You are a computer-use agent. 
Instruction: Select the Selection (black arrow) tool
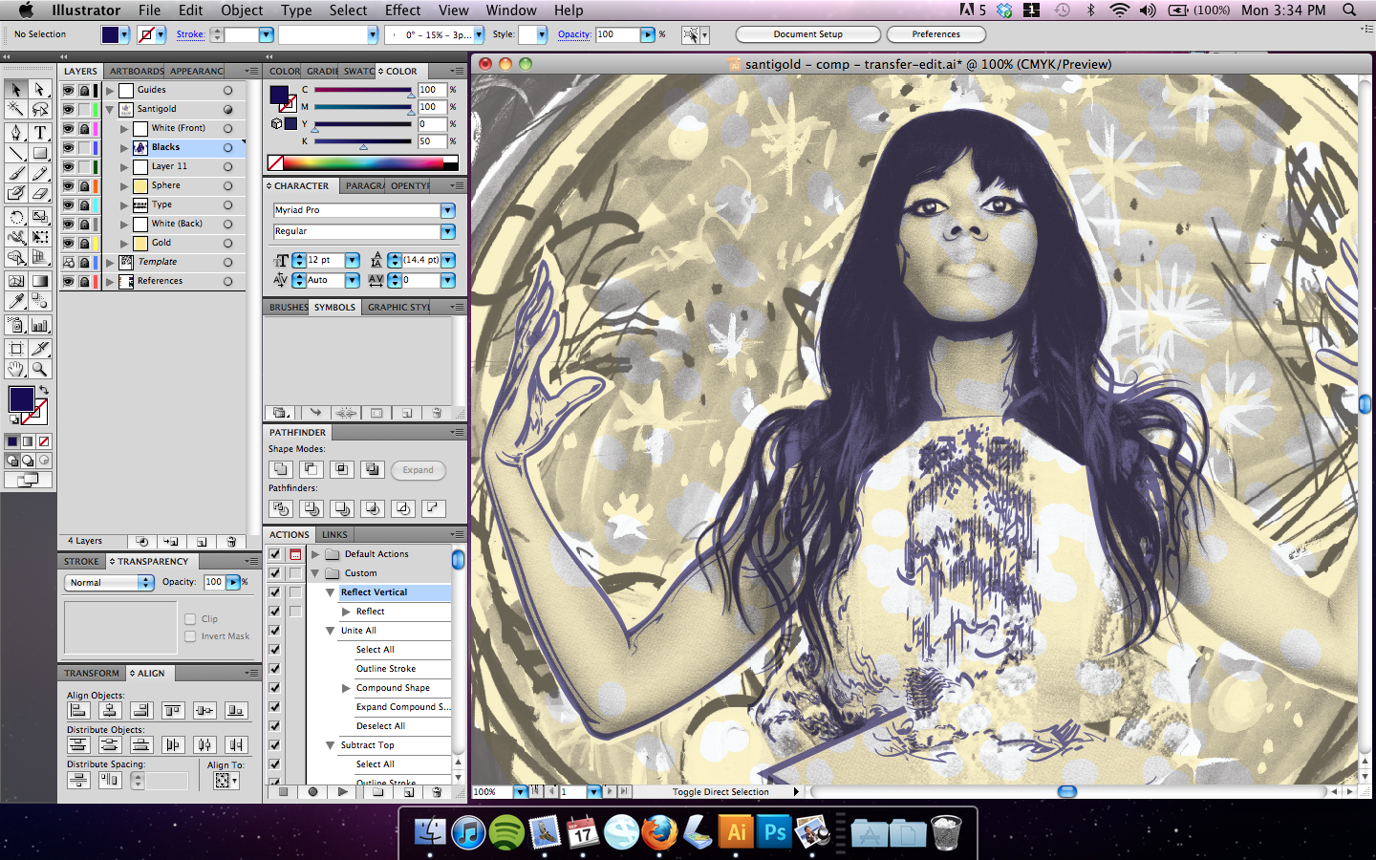(16, 89)
